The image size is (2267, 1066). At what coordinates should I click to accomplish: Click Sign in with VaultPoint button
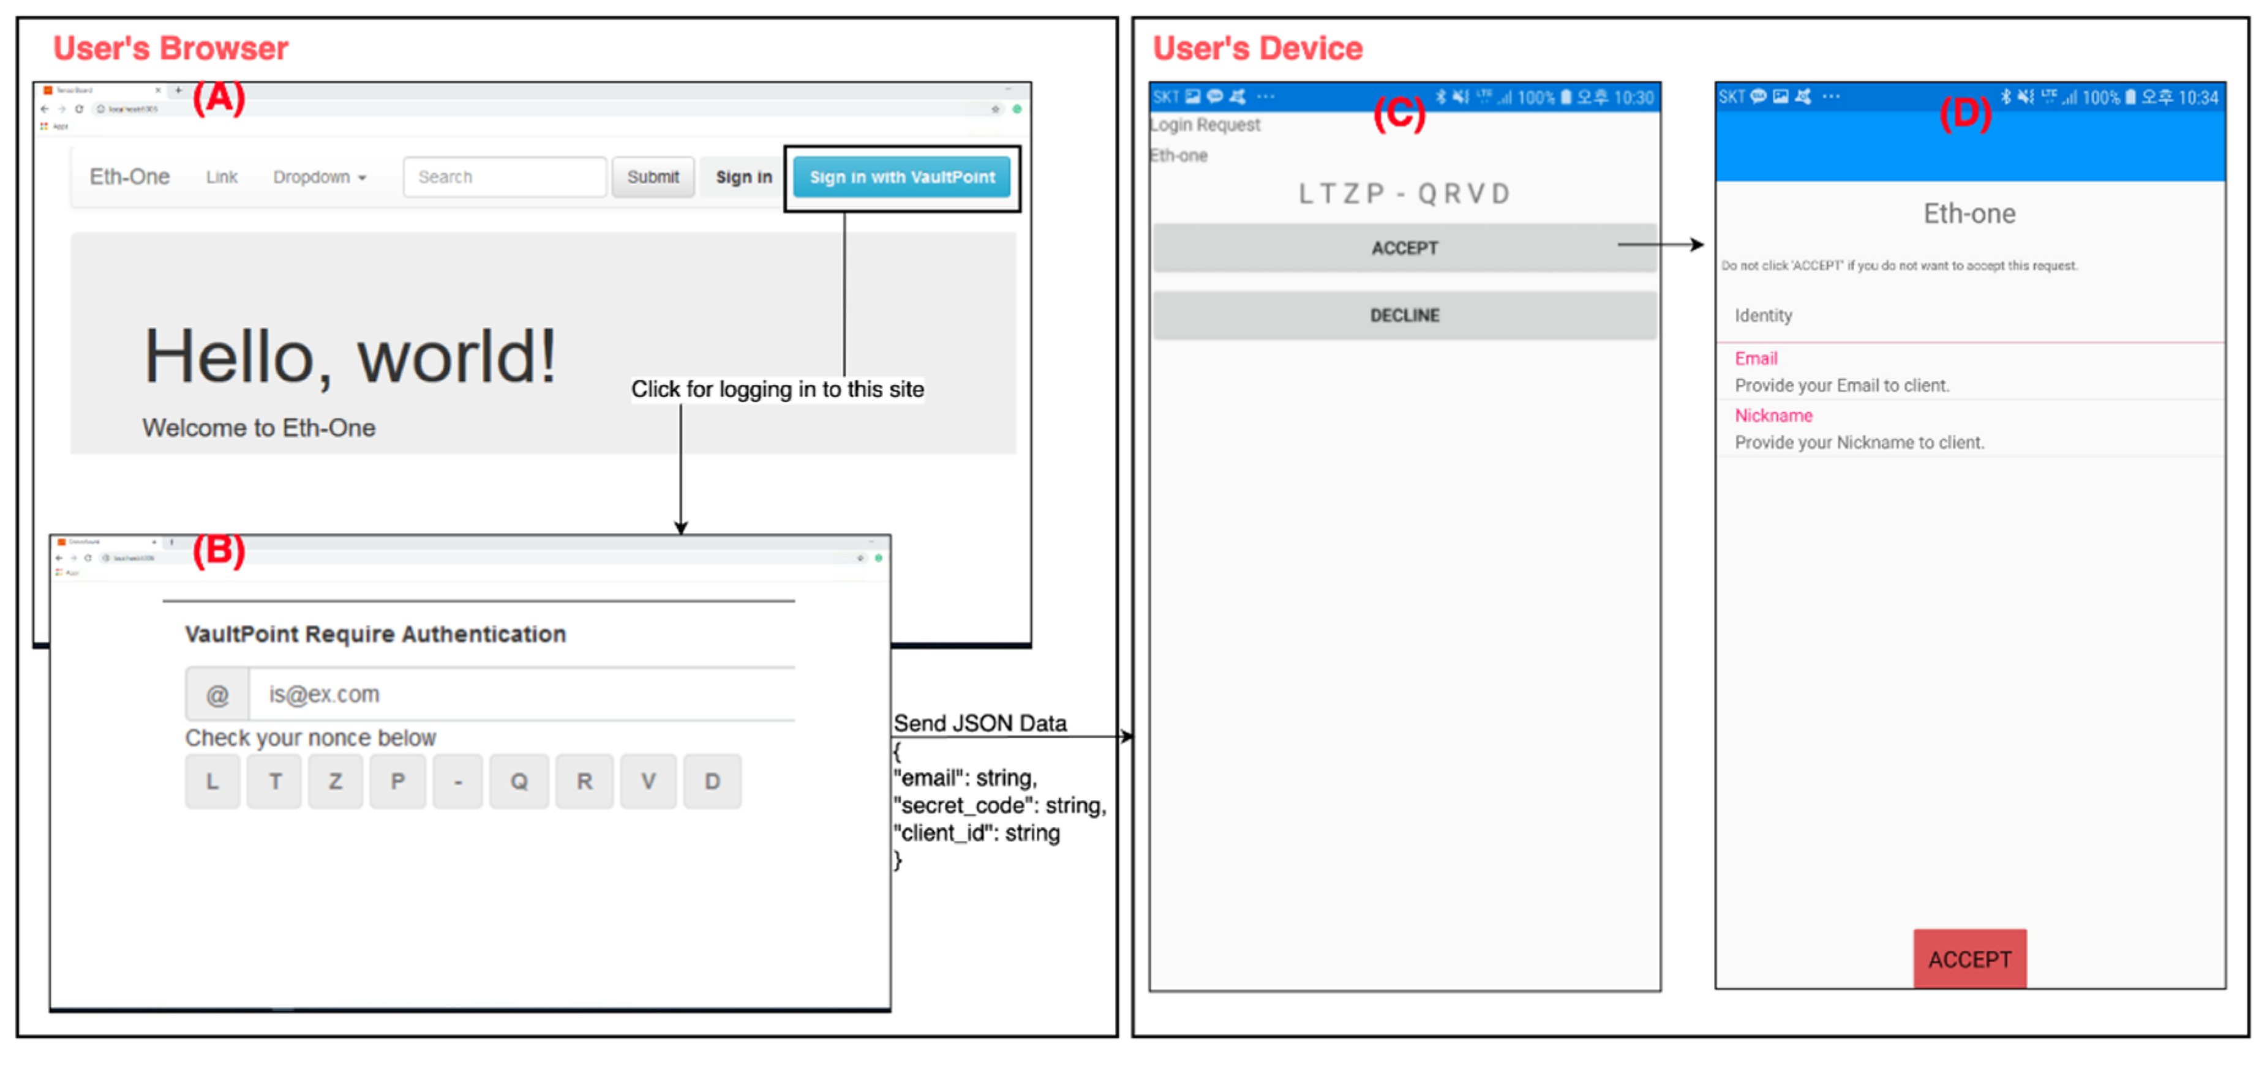(902, 177)
